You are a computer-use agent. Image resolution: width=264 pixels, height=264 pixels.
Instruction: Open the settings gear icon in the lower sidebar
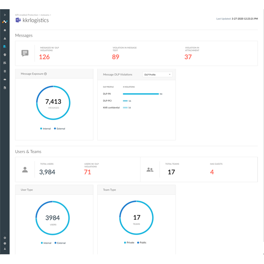(5, 238)
